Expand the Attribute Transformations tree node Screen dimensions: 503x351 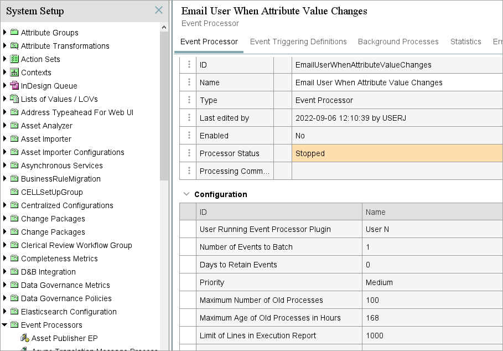pyautogui.click(x=5, y=46)
